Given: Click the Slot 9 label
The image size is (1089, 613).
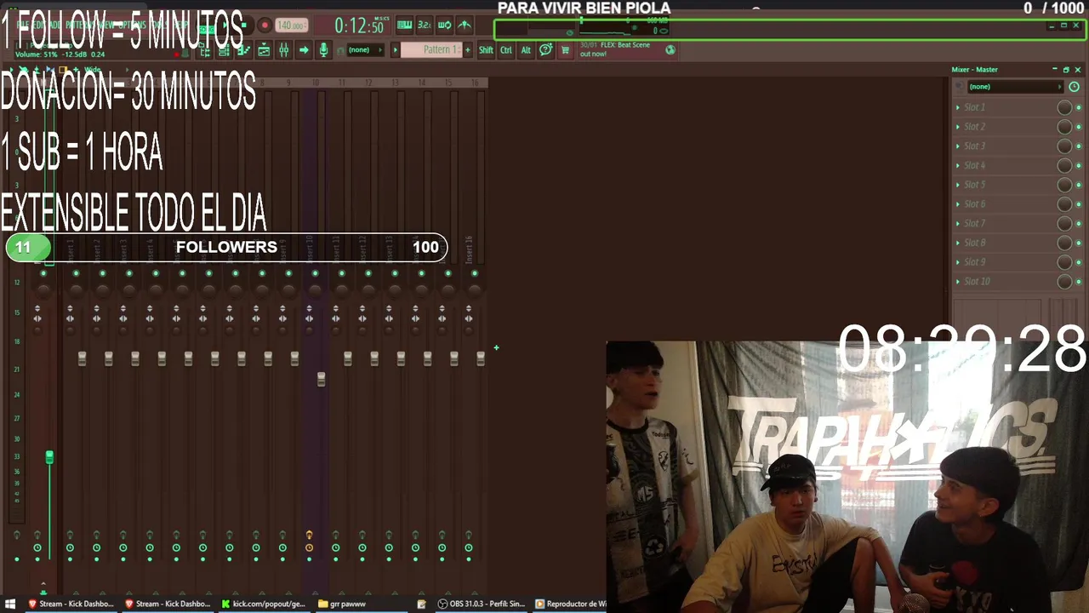Looking at the screenshot, I should pos(975,262).
